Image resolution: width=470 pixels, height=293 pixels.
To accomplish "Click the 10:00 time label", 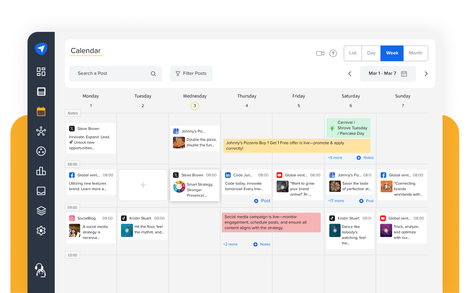I will pos(73,255).
